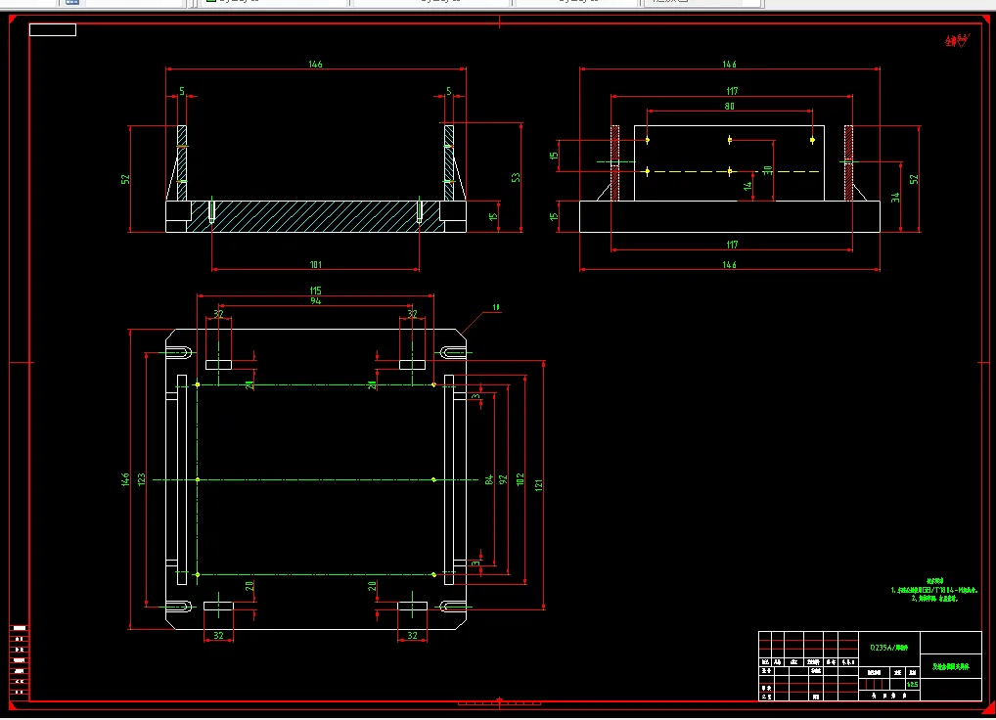Image resolution: width=996 pixels, height=720 pixels.
Task: Click the 53 height dimension on the section view
Action: pos(516,177)
